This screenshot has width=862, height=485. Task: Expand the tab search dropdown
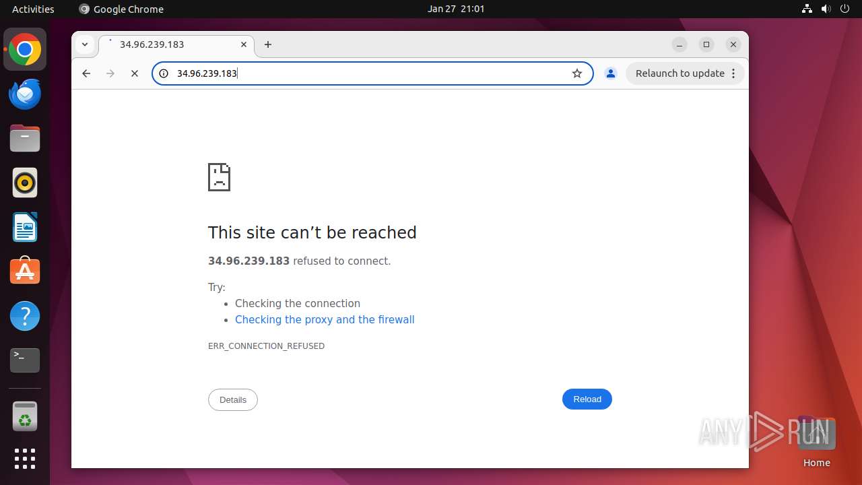tap(85, 44)
